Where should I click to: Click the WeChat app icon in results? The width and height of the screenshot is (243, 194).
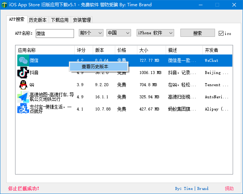coord(23,60)
